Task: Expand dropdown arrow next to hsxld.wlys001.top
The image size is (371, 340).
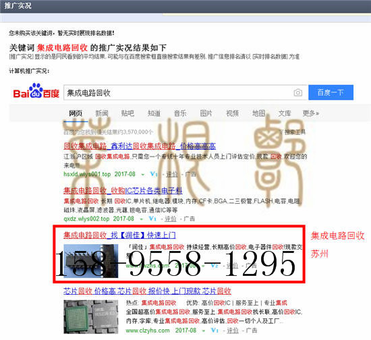Action: coord(143,175)
